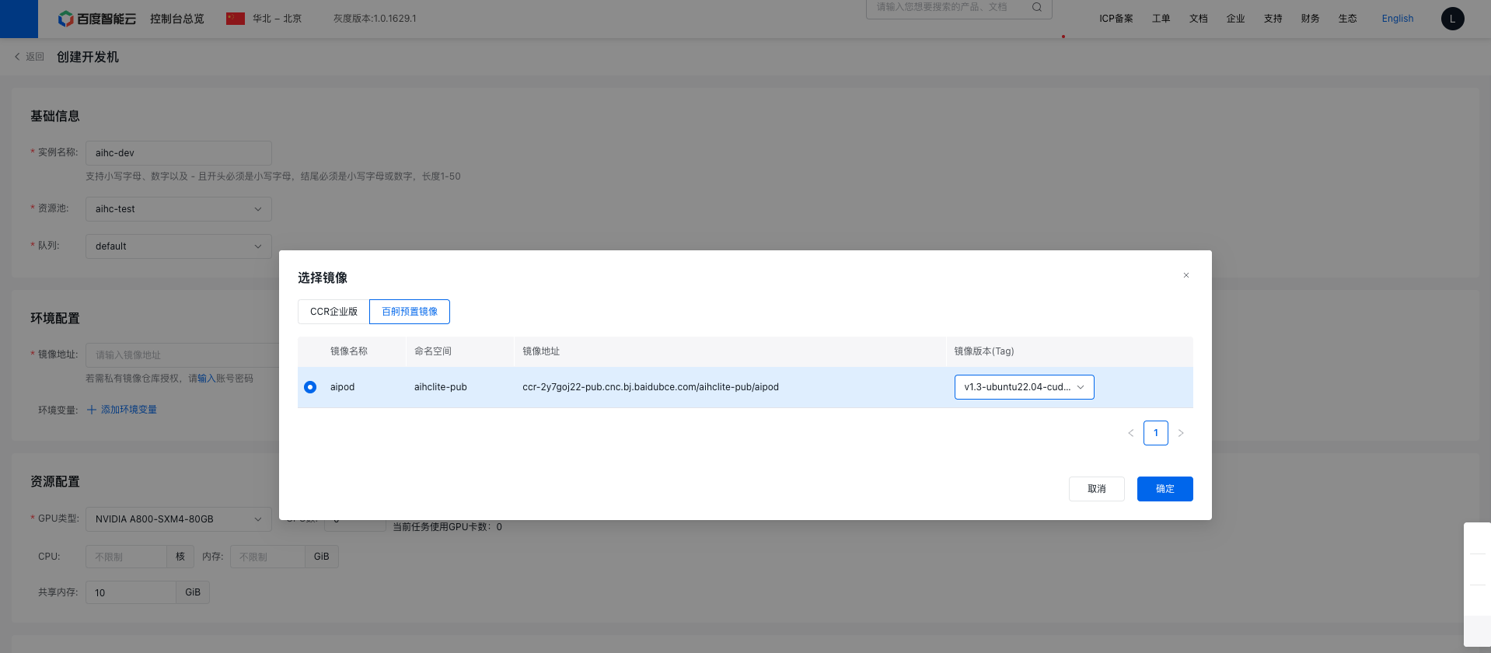Open 控制台总览 in top navigation

(177, 19)
